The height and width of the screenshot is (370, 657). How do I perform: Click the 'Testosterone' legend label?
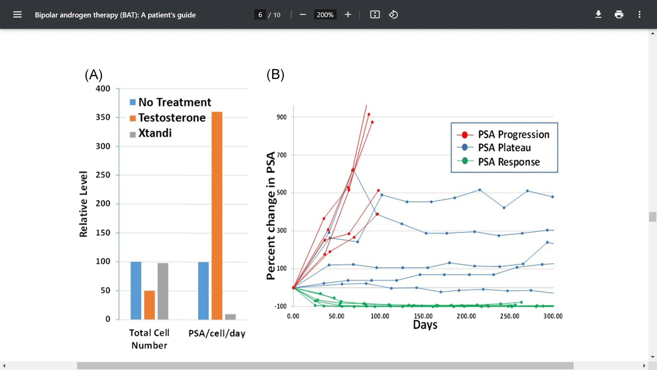coord(172,118)
